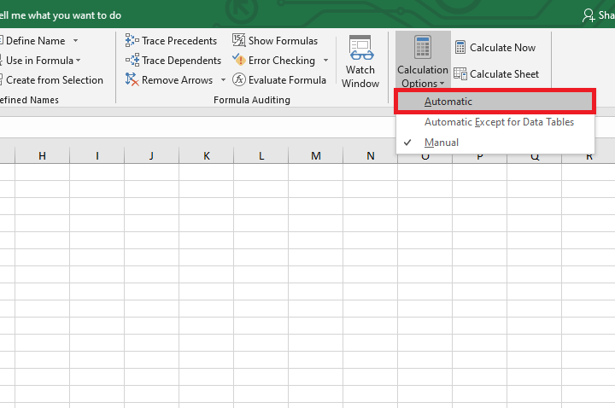Viewport: 615px width, 408px height.
Task: Click the Trace Precedents icon
Action: (x=132, y=40)
